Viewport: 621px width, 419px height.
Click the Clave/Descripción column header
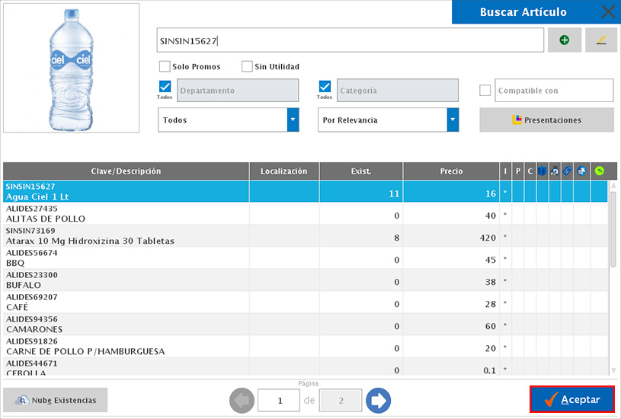point(126,171)
